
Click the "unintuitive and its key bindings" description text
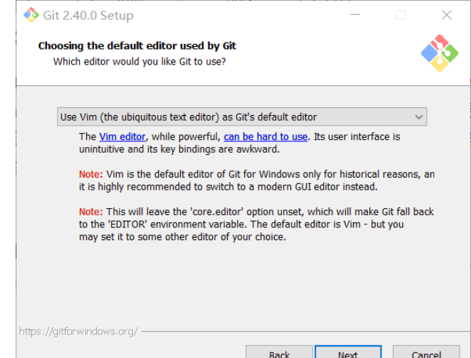pyautogui.click(x=179, y=149)
